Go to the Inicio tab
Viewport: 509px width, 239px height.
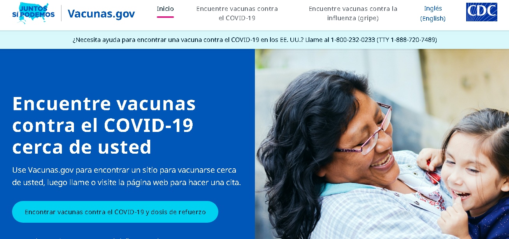(165, 9)
